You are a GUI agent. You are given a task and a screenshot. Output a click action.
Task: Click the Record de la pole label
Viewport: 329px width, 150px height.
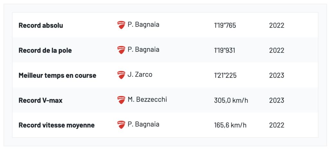(45, 51)
